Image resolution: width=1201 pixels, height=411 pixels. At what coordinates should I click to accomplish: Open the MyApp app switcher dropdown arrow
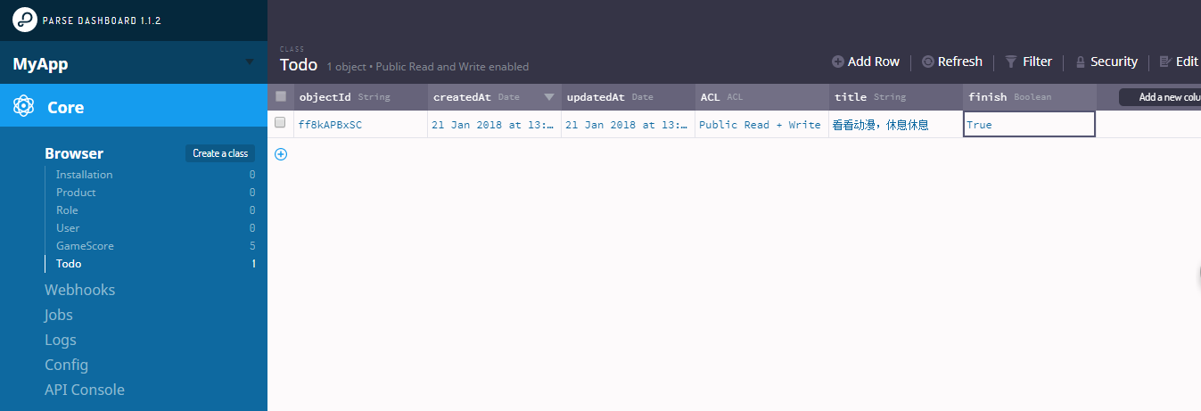tap(250, 62)
